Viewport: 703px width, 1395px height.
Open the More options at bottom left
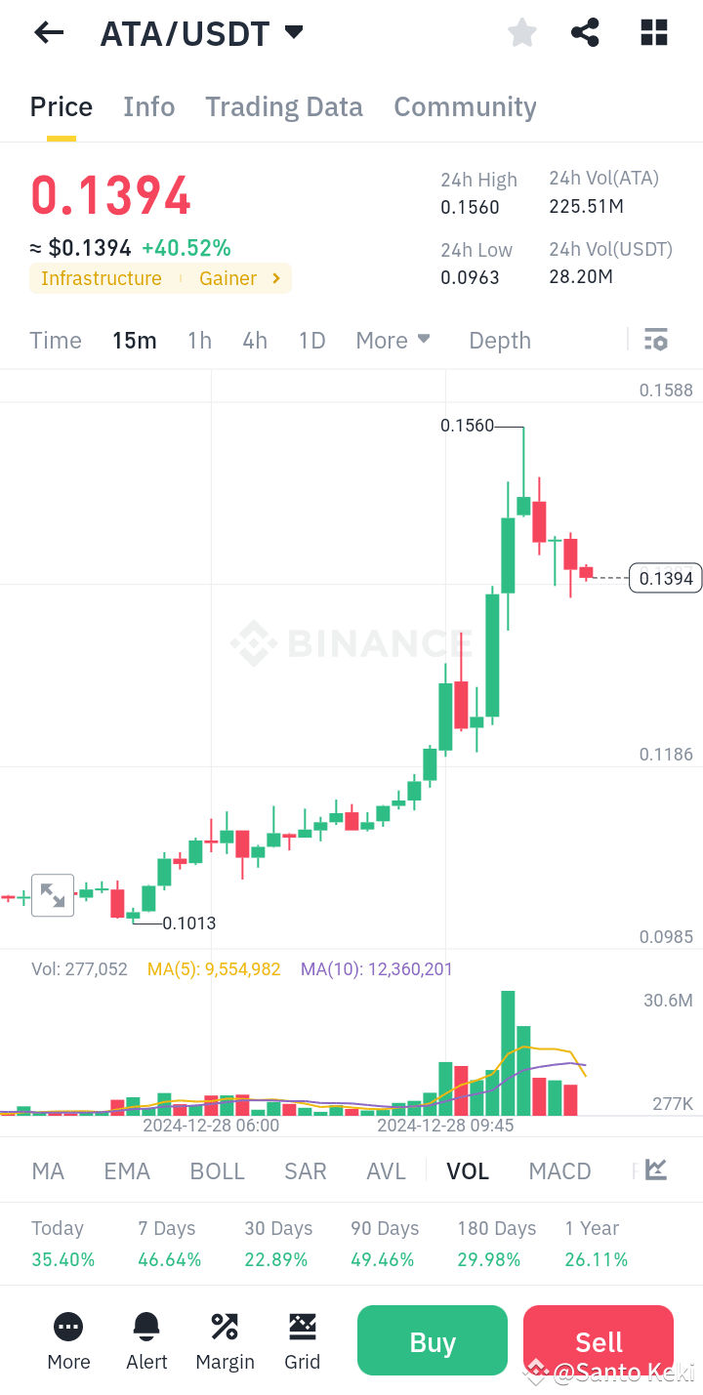(68, 1340)
